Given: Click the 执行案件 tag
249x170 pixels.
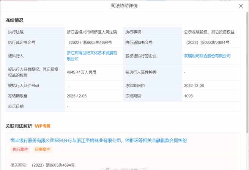Looking at the screenshot, I should pyautogui.click(x=20, y=150).
